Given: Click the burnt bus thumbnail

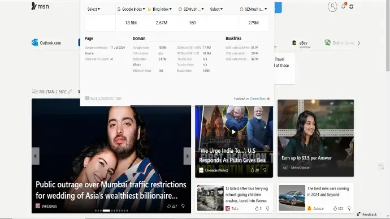Looking at the screenshot, I should [210, 198].
